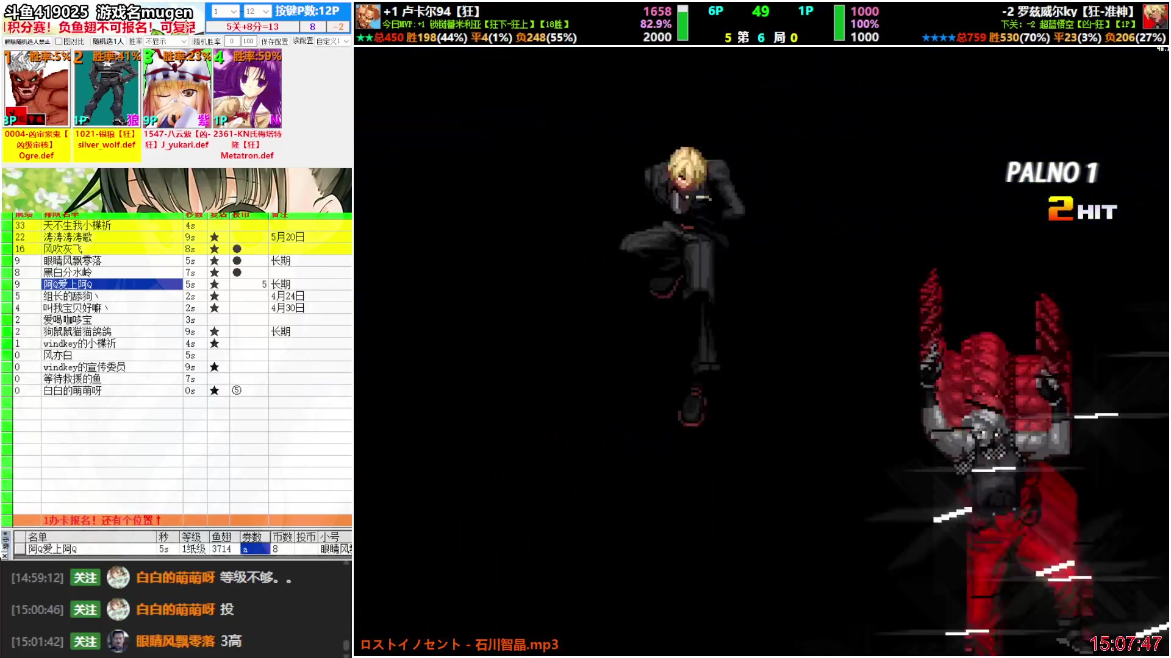Screen dimensions: 1171x658
Task: Click the black dot in 眼睛风飘零落 row
Action: coord(237,261)
